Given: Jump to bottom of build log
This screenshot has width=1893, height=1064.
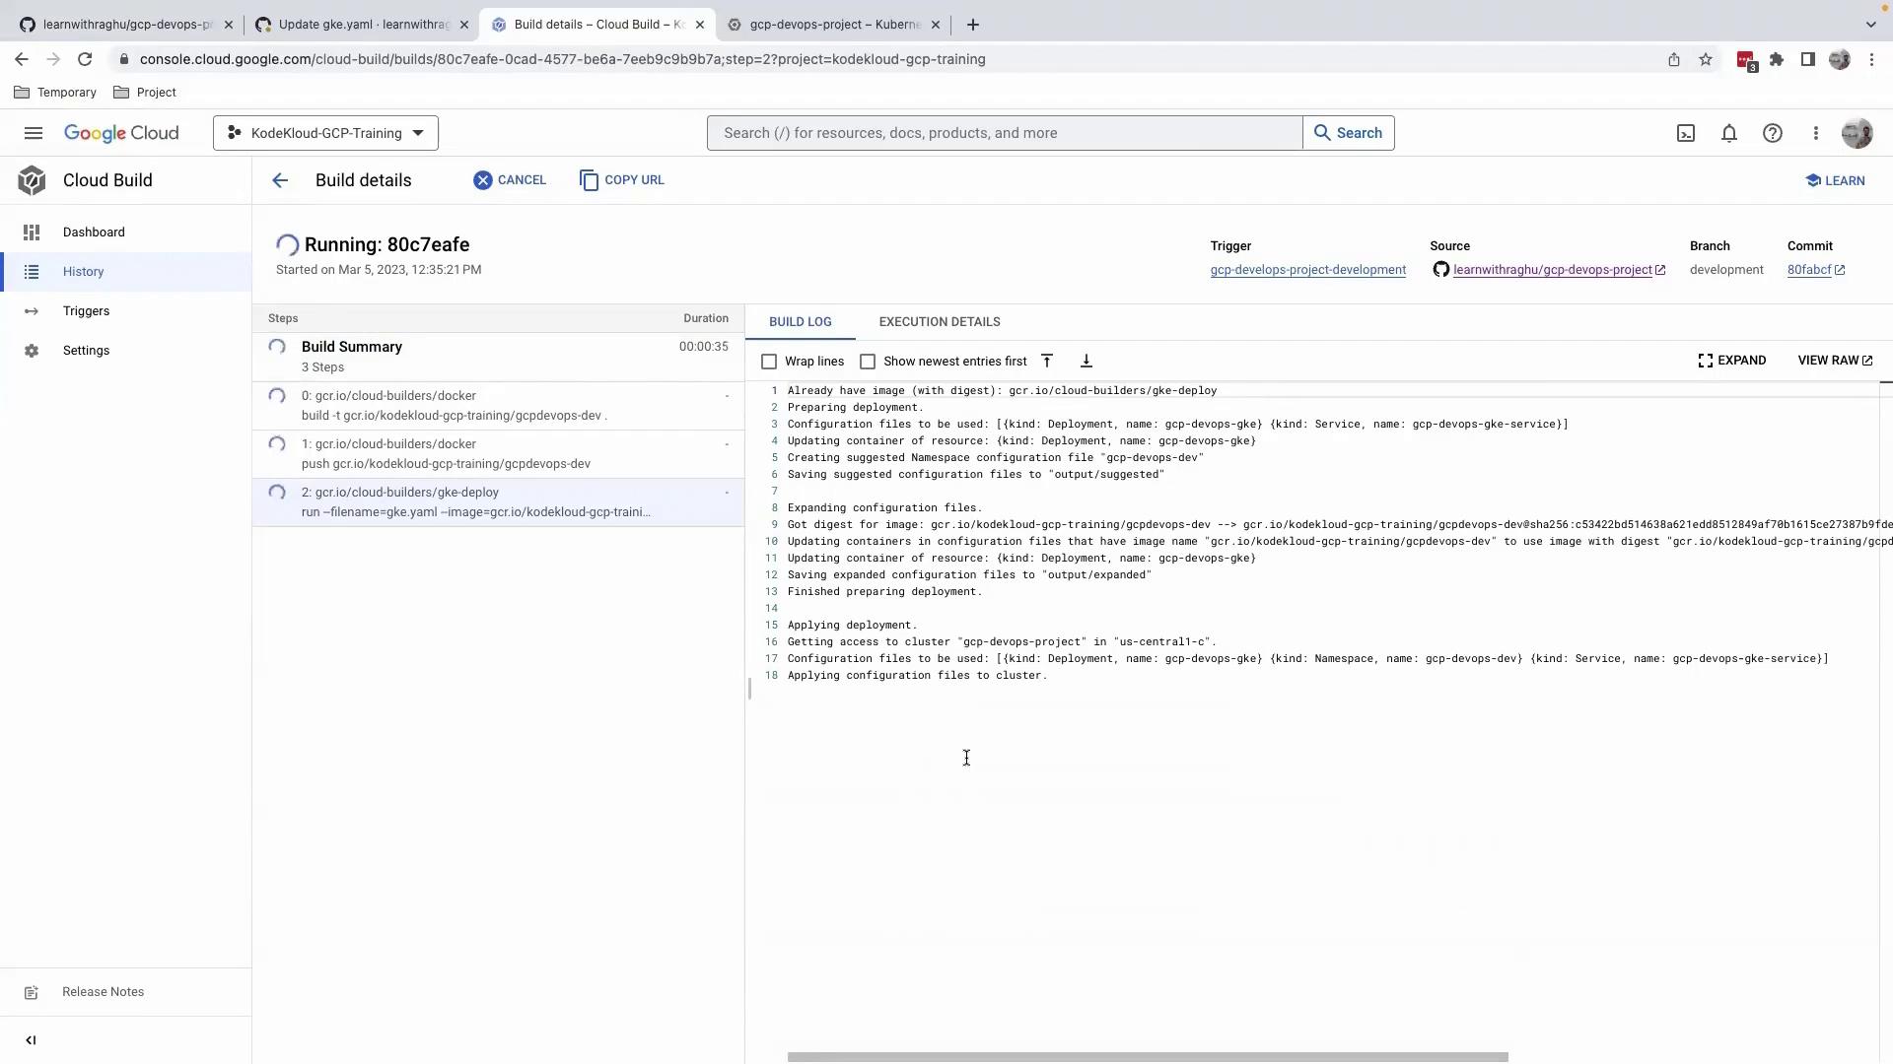Looking at the screenshot, I should (x=1086, y=362).
